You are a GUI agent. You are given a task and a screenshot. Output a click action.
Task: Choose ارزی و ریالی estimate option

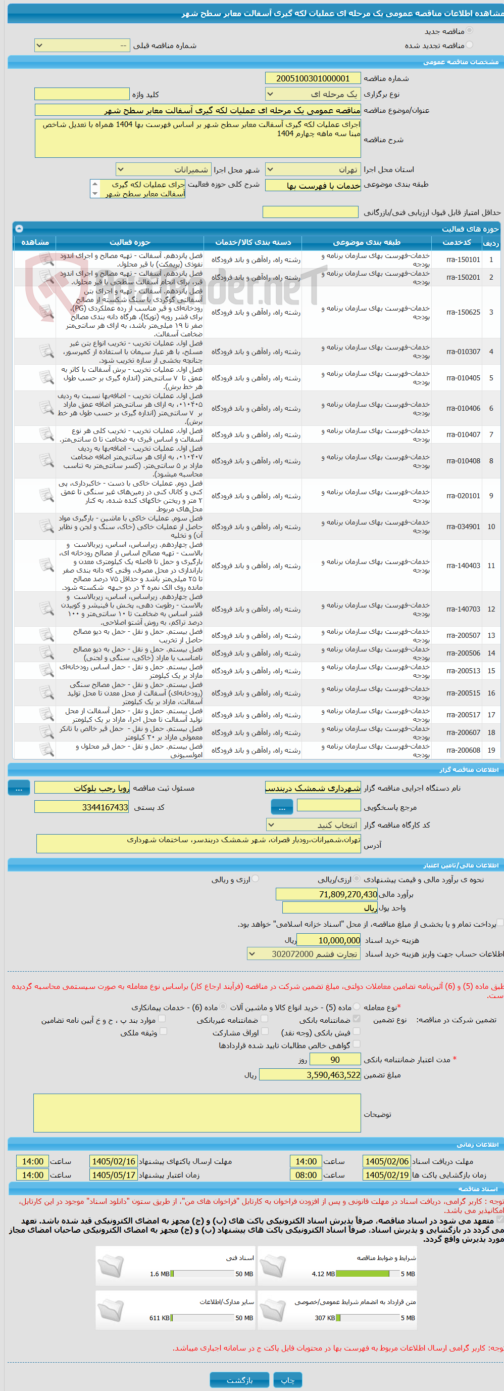point(256,879)
